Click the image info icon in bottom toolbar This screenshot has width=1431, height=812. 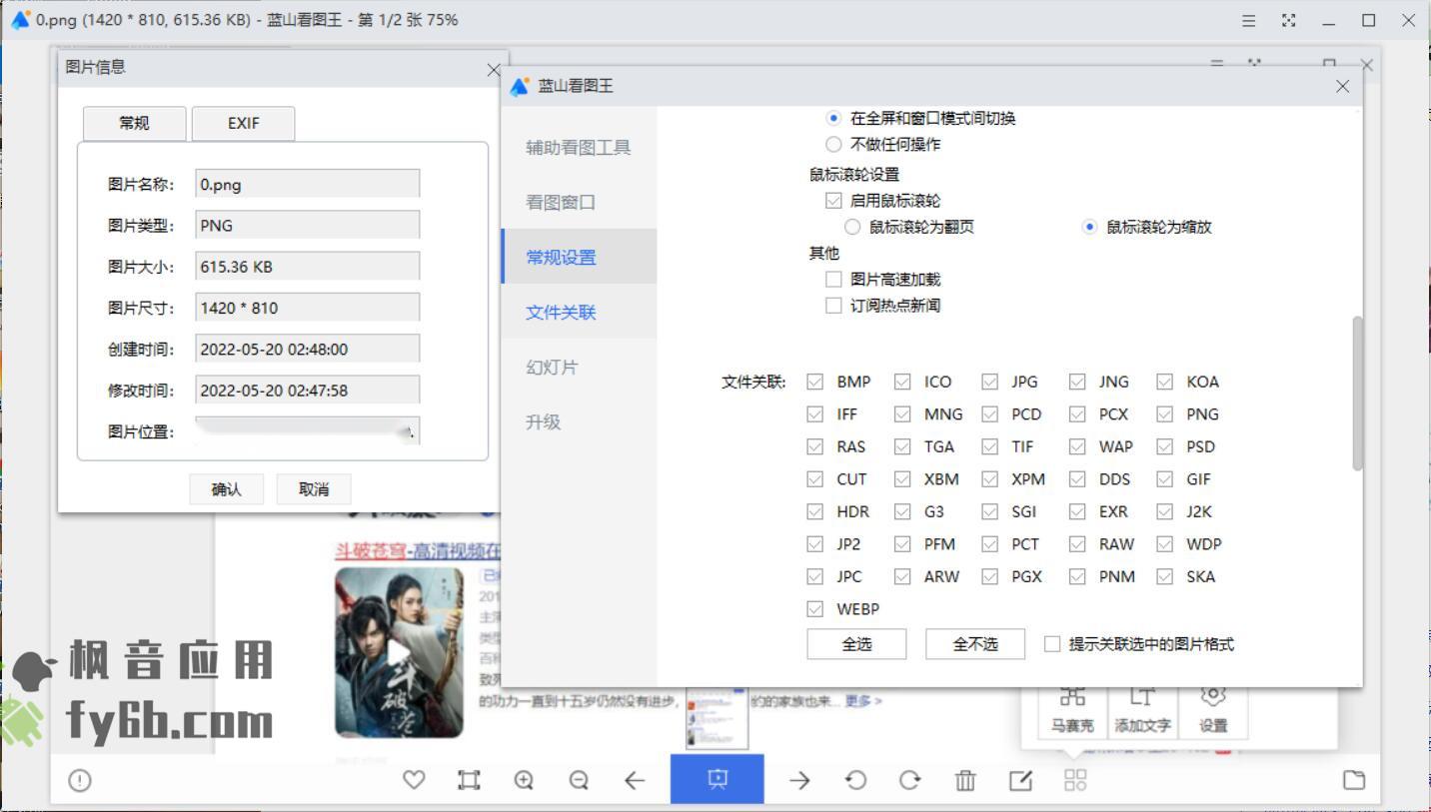80,781
